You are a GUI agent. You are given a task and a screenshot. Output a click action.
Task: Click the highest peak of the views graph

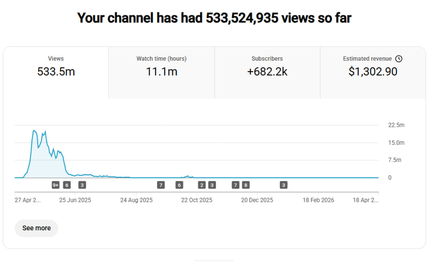tap(34, 131)
